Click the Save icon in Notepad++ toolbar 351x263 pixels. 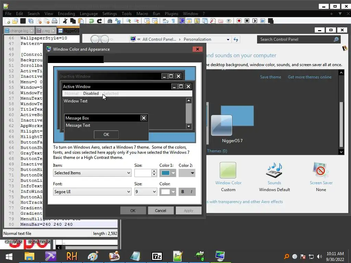tap(23, 21)
